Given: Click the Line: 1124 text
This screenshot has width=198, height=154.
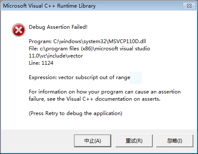Looking at the screenshot, I should pyautogui.click(x=41, y=63).
